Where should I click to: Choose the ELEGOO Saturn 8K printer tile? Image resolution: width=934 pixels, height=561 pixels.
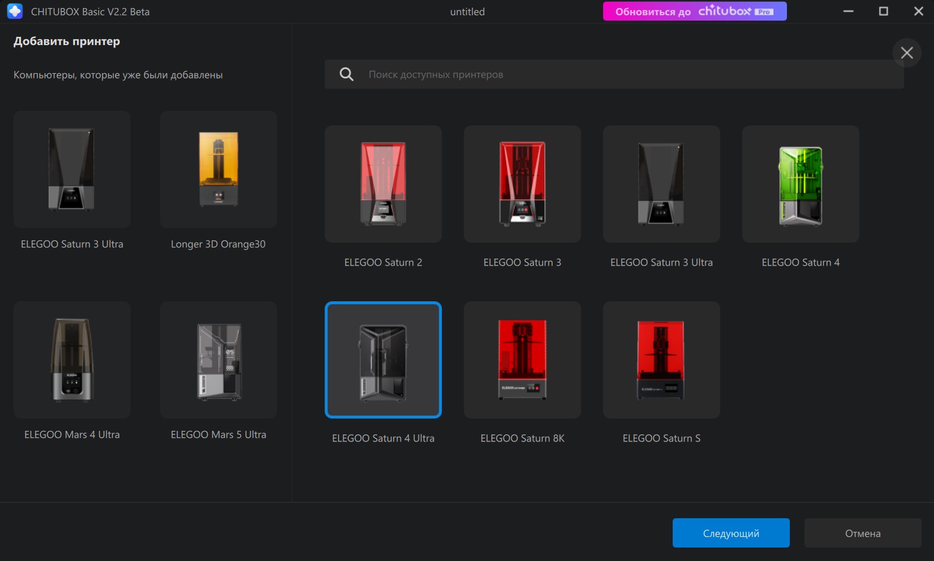click(x=522, y=360)
